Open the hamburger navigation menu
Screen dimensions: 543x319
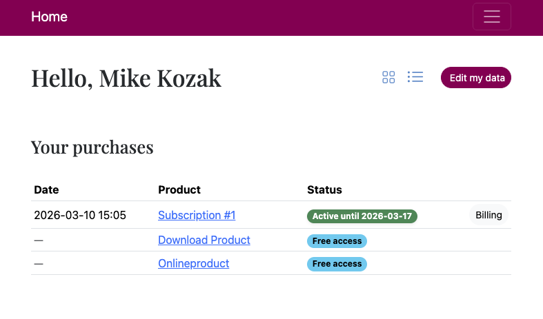point(491,17)
